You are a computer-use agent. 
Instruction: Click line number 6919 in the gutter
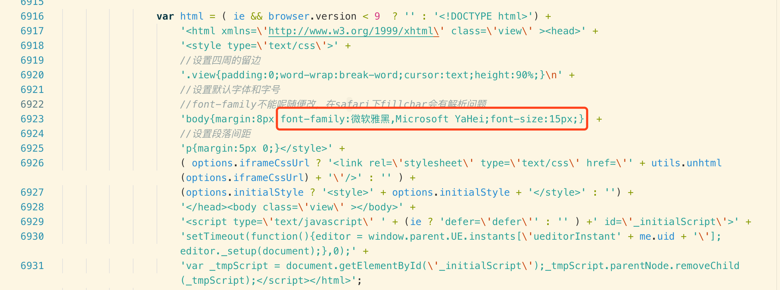tap(32, 60)
